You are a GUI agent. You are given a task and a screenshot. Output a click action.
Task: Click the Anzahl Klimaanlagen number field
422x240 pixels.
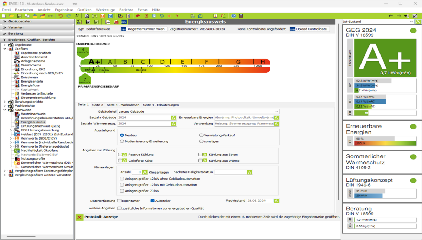(137, 172)
